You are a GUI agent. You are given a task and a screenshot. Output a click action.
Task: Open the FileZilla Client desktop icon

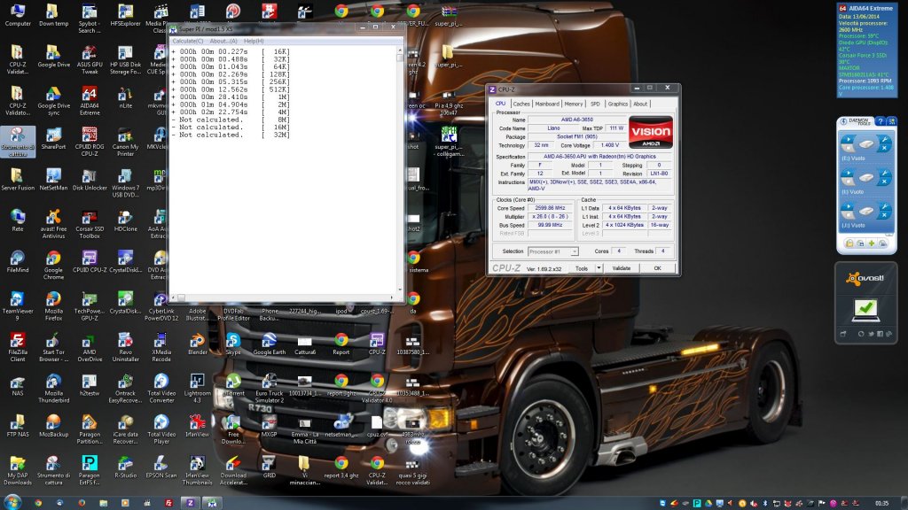(x=18, y=347)
